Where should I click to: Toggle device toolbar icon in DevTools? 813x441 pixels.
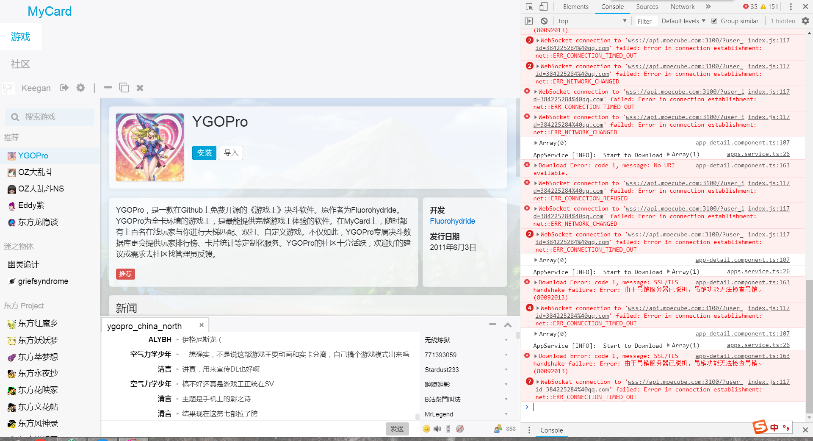point(543,7)
